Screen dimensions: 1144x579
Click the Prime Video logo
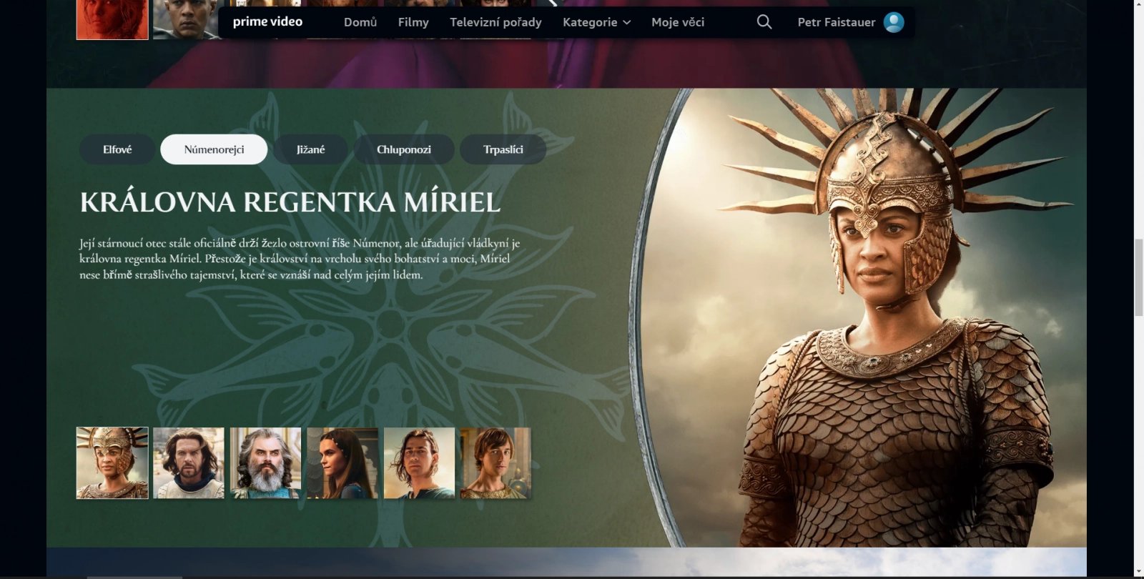click(267, 21)
